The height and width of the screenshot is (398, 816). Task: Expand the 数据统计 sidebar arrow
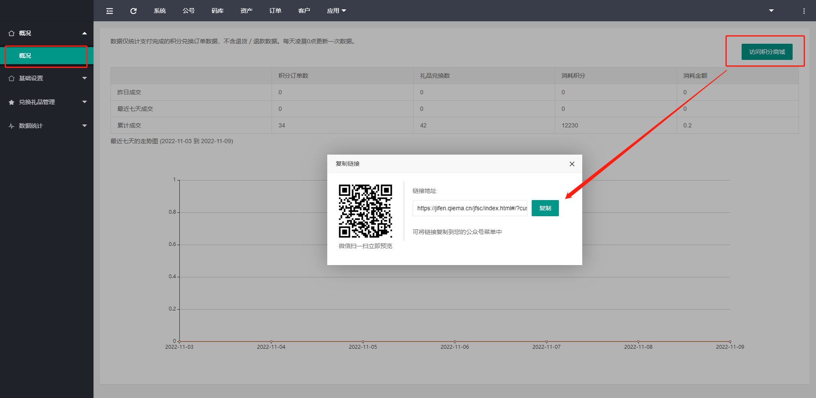pyautogui.click(x=85, y=126)
